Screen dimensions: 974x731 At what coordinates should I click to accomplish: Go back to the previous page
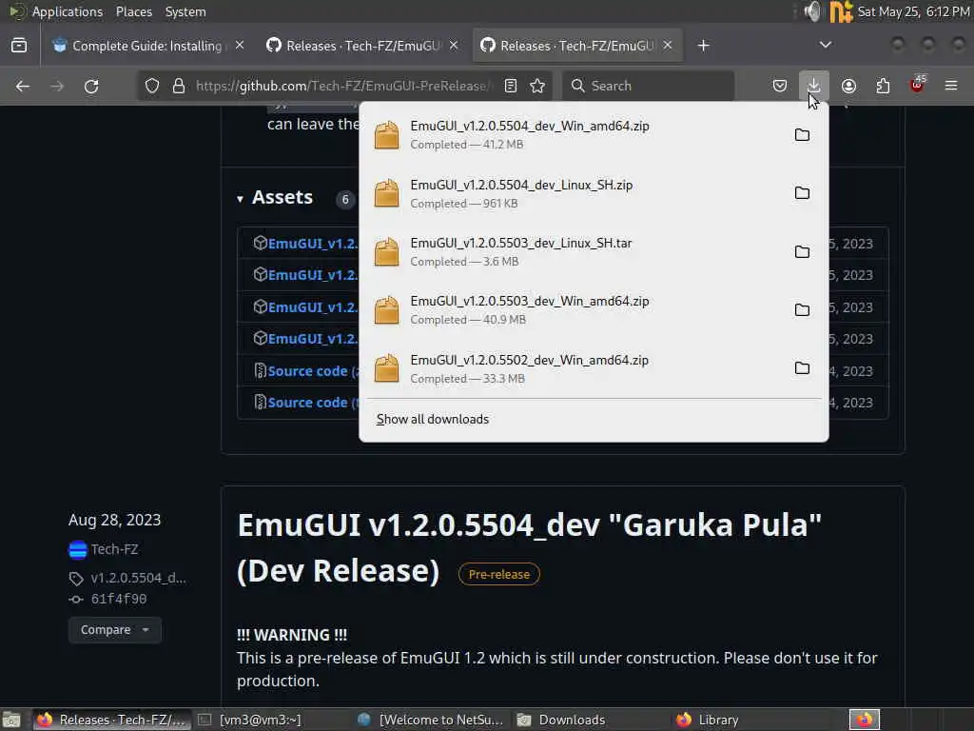(x=23, y=86)
